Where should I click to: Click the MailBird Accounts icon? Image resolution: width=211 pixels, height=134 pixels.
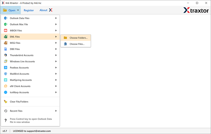[6, 74]
